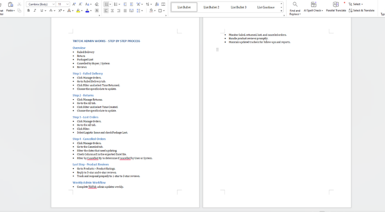Viewport: 385px width, 212px height.
Task: Click the Copy icon
Action: point(20,11)
